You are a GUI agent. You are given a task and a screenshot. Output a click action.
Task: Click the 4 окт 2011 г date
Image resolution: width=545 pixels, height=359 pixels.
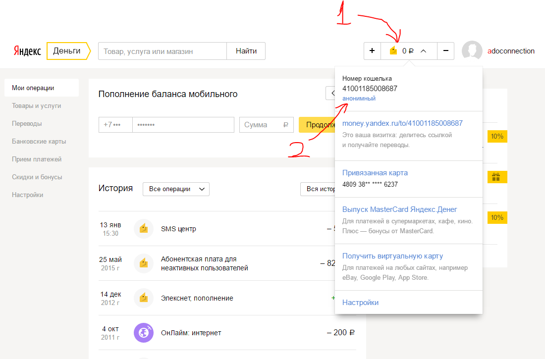point(110,333)
